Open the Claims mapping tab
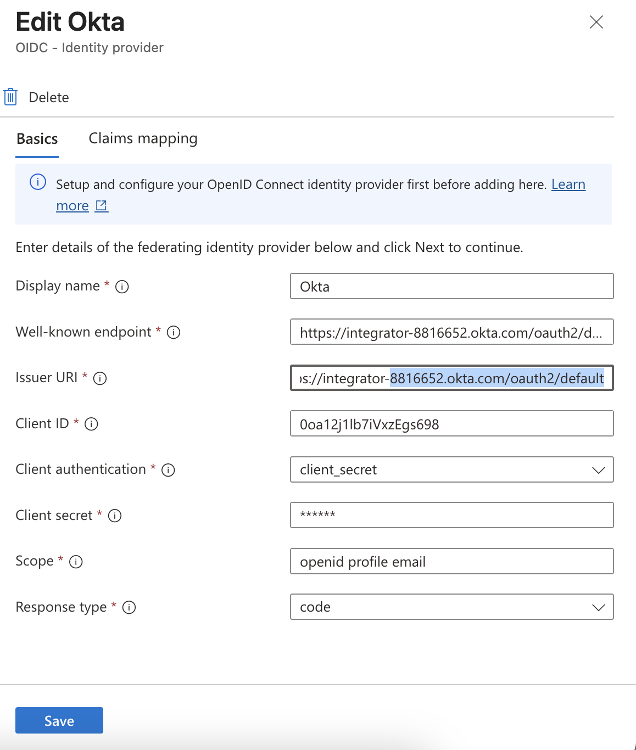 [143, 139]
